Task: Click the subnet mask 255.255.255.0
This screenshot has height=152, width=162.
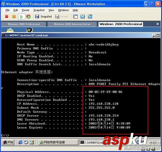Action: pyautogui.click(x=102, y=108)
